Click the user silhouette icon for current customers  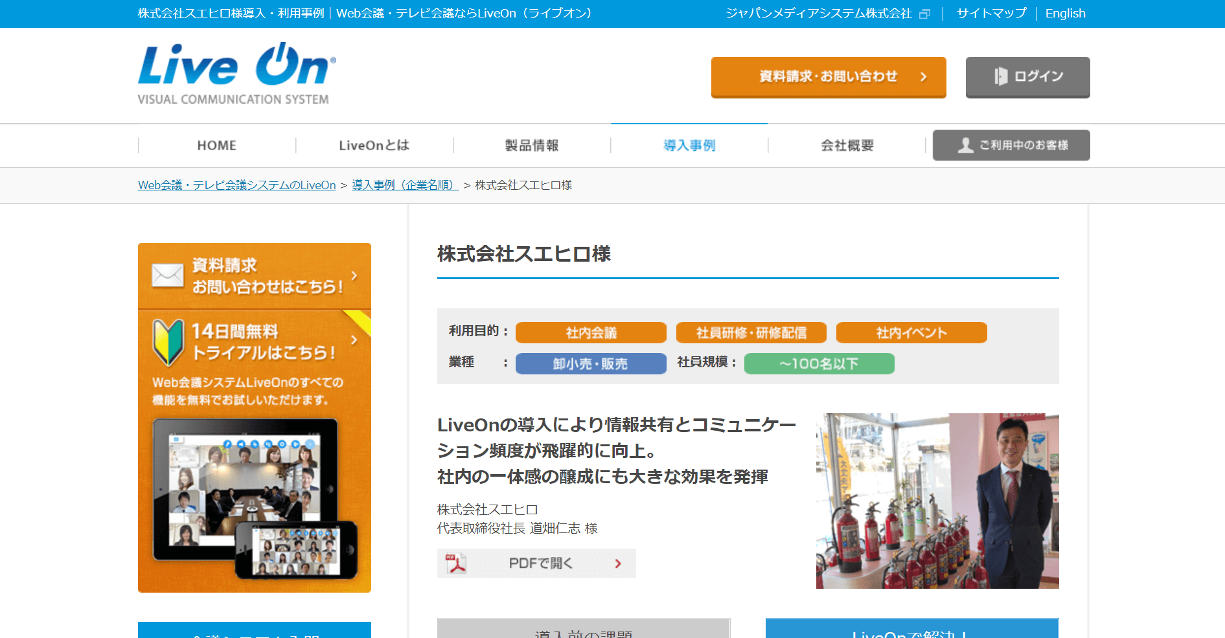pos(965,145)
